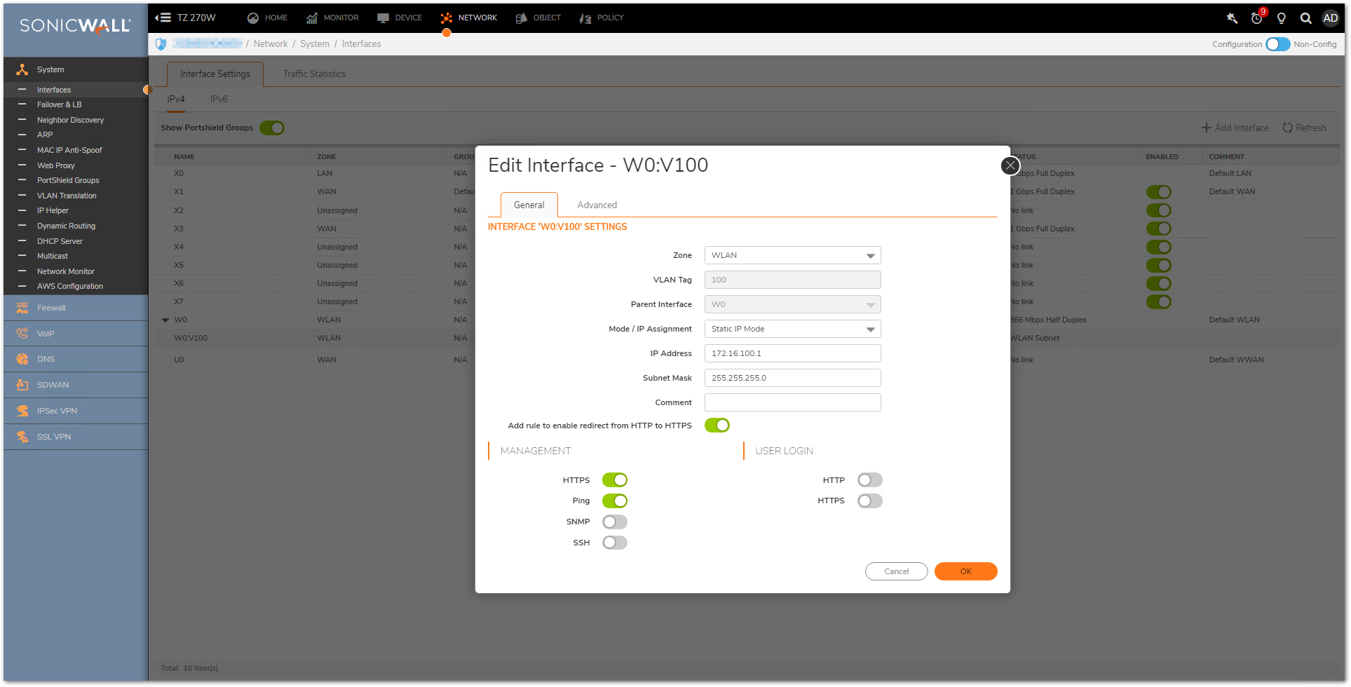Switch the Configuration / Non-Config mode slider
1351x687 pixels.
[x=1277, y=44]
